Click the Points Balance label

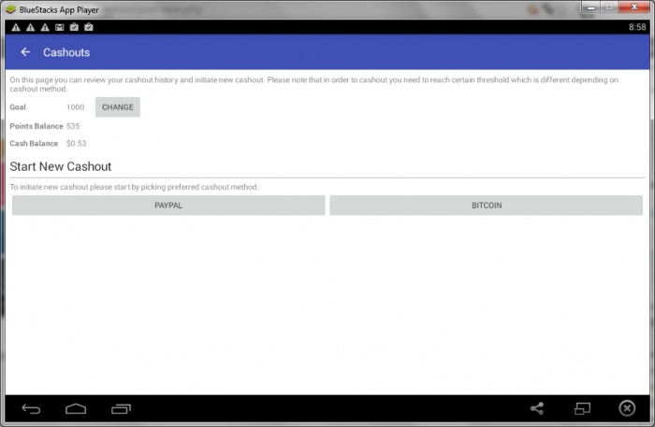click(36, 126)
